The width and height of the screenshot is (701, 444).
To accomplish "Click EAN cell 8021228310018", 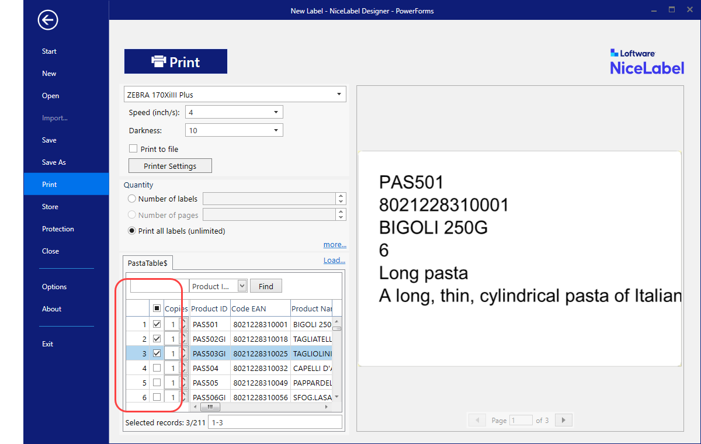I will (x=260, y=339).
